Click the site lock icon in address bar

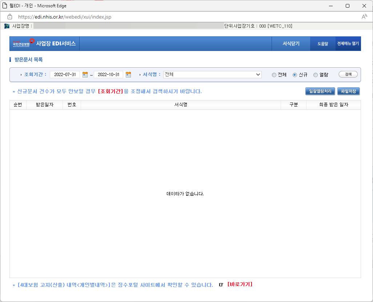10,17
